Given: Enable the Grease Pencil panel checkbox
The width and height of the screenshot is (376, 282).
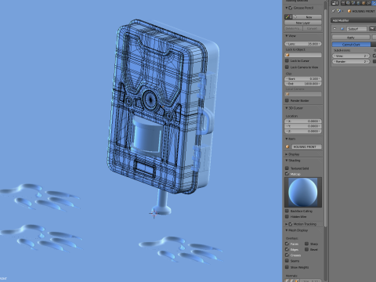Looking at the screenshot, I should [291, 8].
